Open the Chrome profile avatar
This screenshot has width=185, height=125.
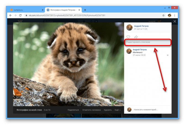point(170,16)
